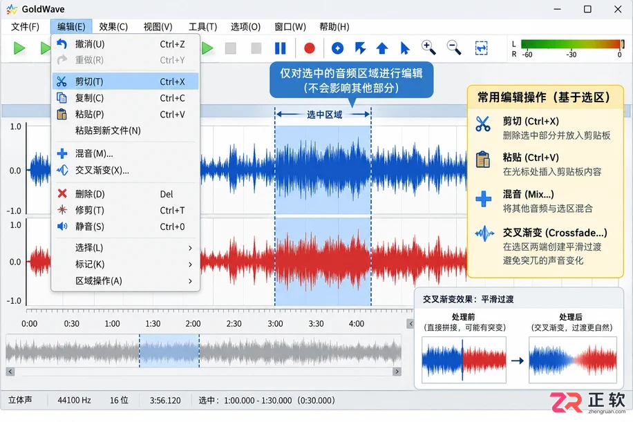The height and width of the screenshot is (422, 633).
Task: Click the 处理前 waveform thumbnail
Action: pos(464,360)
